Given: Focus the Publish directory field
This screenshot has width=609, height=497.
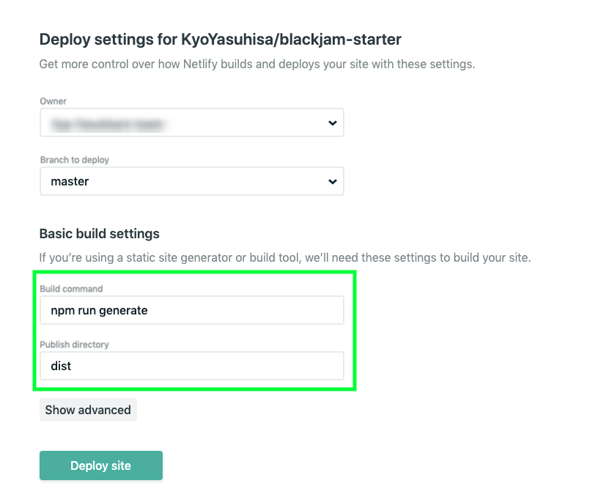Looking at the screenshot, I should coord(191,366).
